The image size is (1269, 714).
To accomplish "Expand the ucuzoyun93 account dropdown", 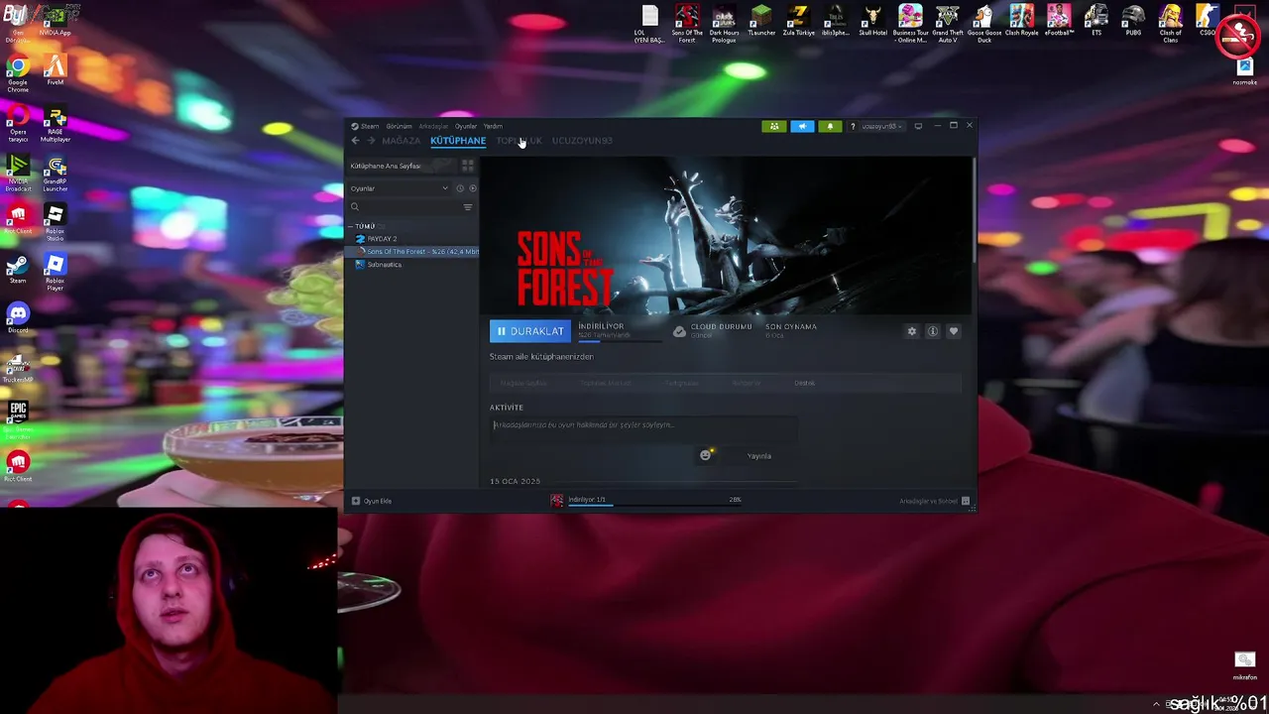I will pos(881,126).
